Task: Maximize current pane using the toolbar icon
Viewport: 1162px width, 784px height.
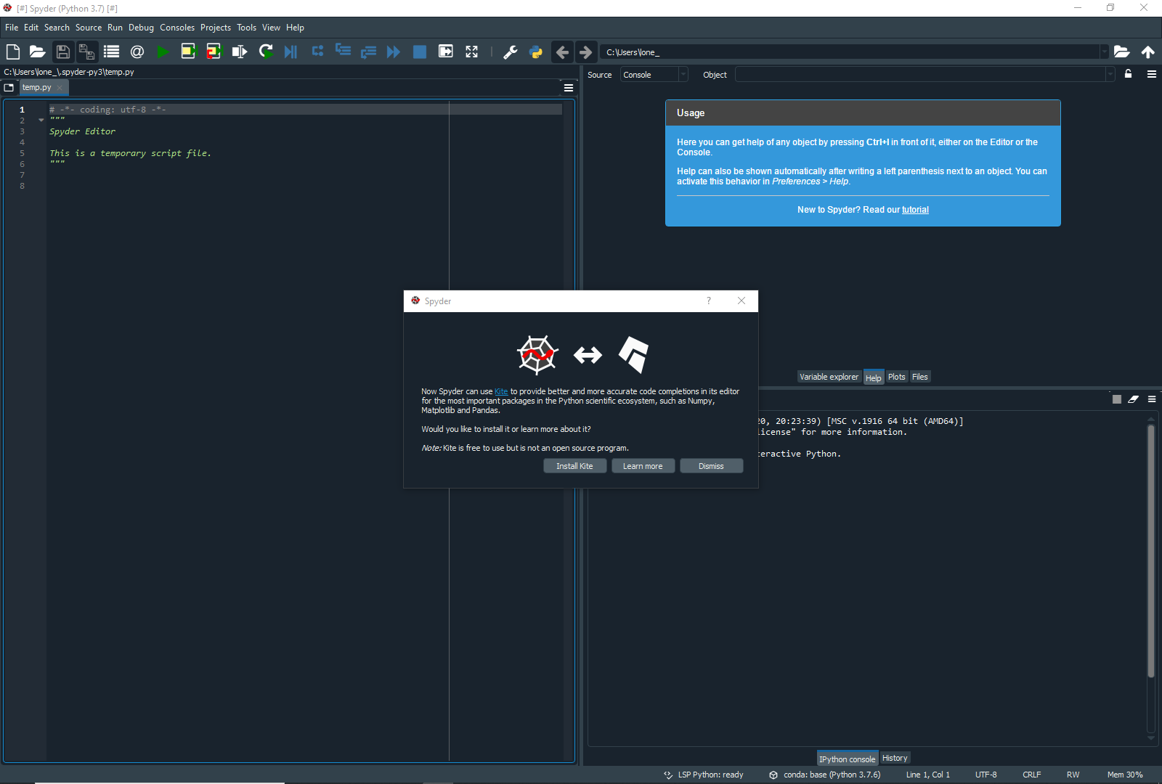Action: 445,52
